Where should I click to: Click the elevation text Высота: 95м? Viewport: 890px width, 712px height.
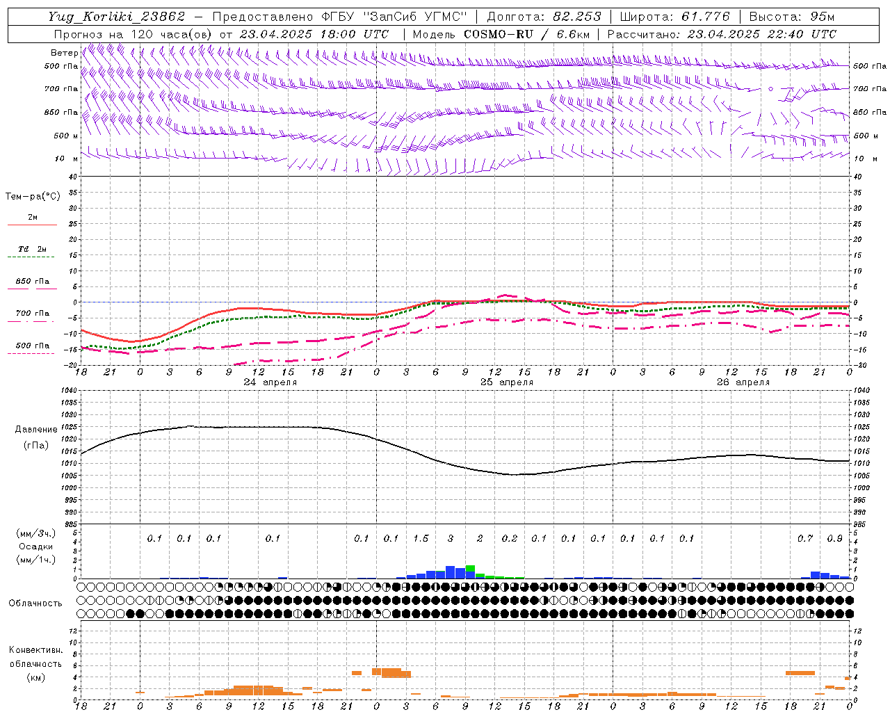click(x=791, y=17)
